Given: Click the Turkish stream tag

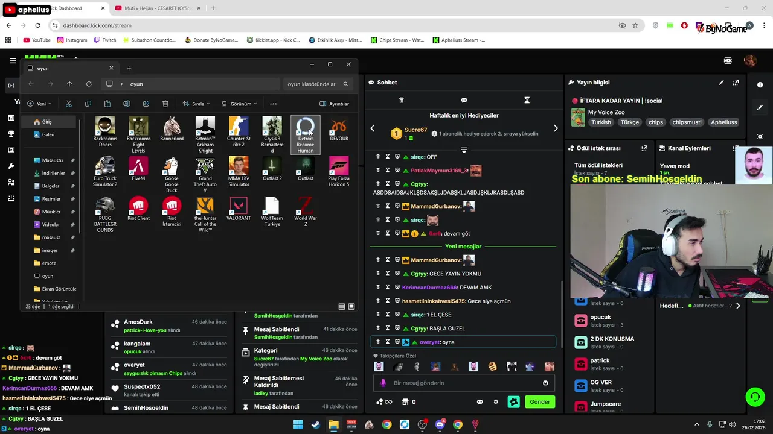Looking at the screenshot, I should point(601,122).
